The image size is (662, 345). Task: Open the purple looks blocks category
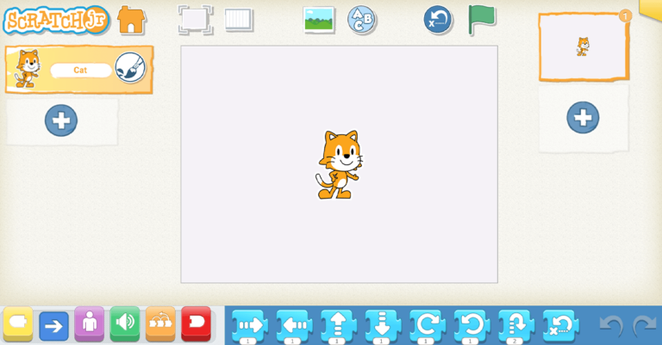tap(89, 323)
